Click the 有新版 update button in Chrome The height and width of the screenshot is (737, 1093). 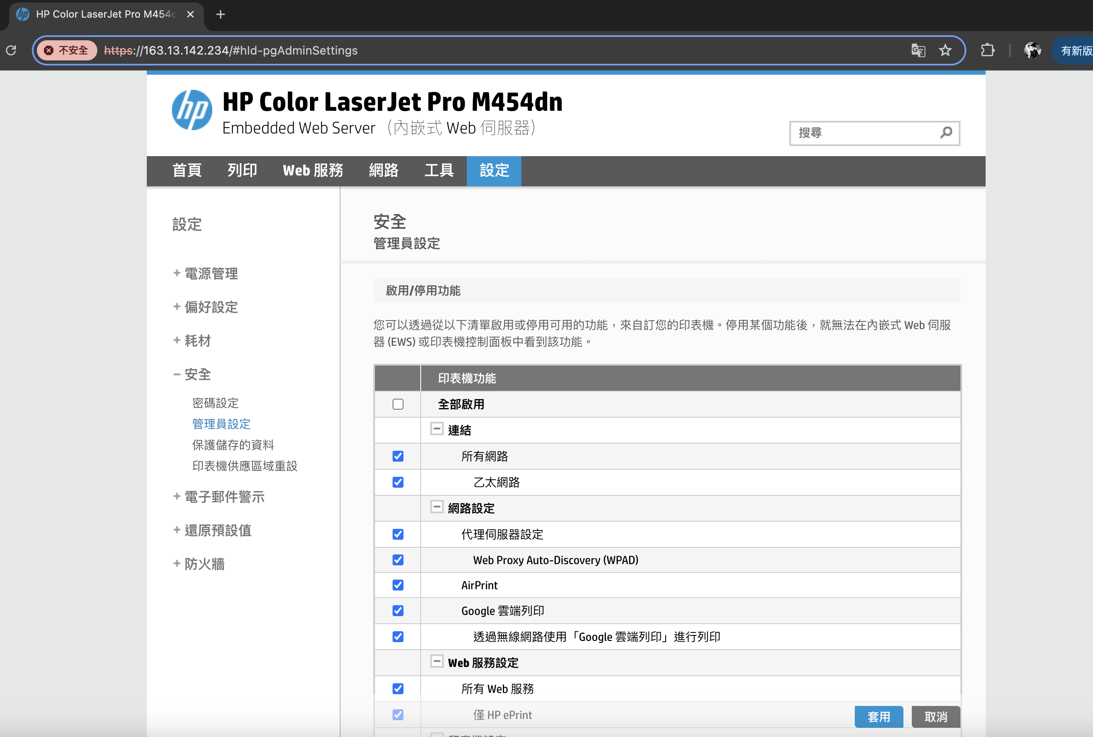[x=1073, y=50]
